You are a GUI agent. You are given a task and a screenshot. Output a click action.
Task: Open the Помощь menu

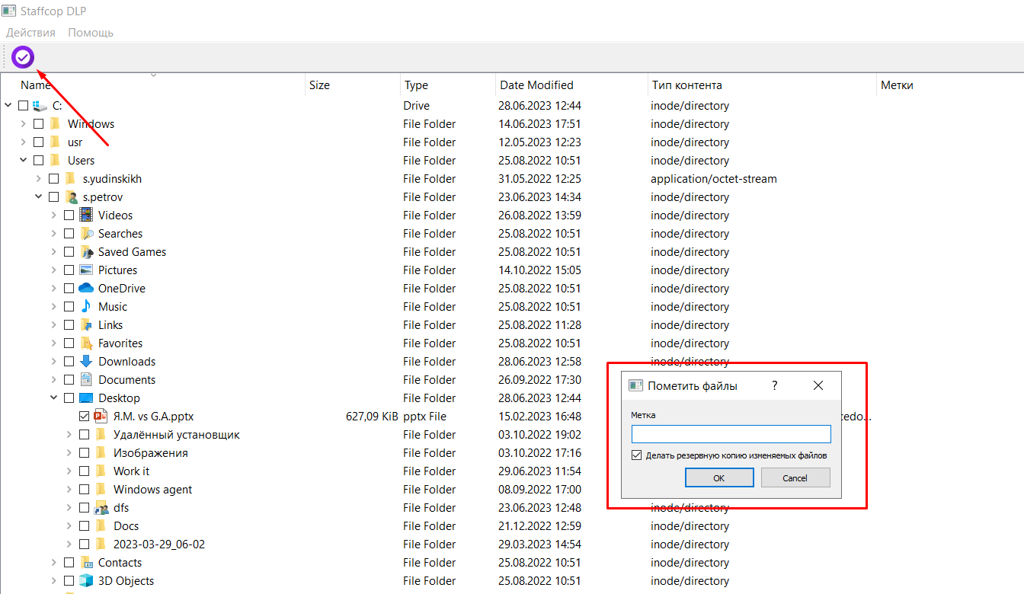pyautogui.click(x=91, y=33)
